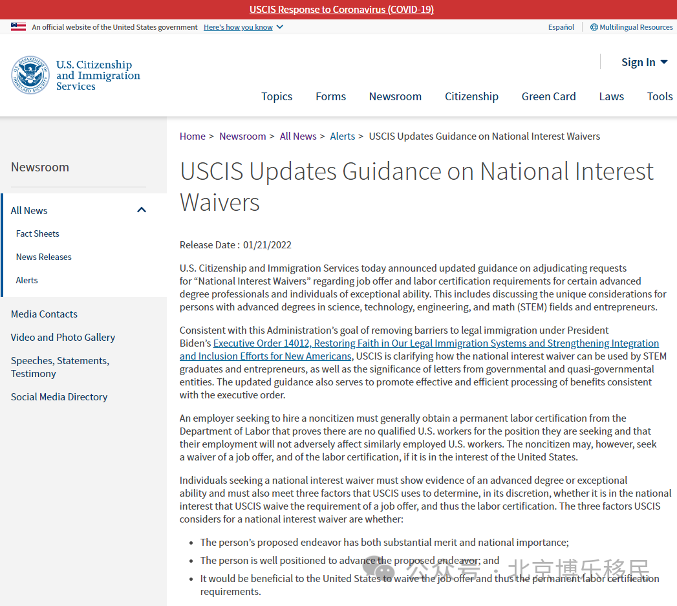Go to All News breadcrumb
This screenshot has width=677, height=606.
coord(298,136)
